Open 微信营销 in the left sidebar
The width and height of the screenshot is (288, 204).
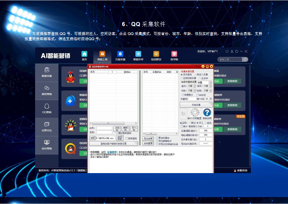tap(47, 91)
